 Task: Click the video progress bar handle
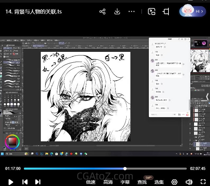tap(125, 169)
